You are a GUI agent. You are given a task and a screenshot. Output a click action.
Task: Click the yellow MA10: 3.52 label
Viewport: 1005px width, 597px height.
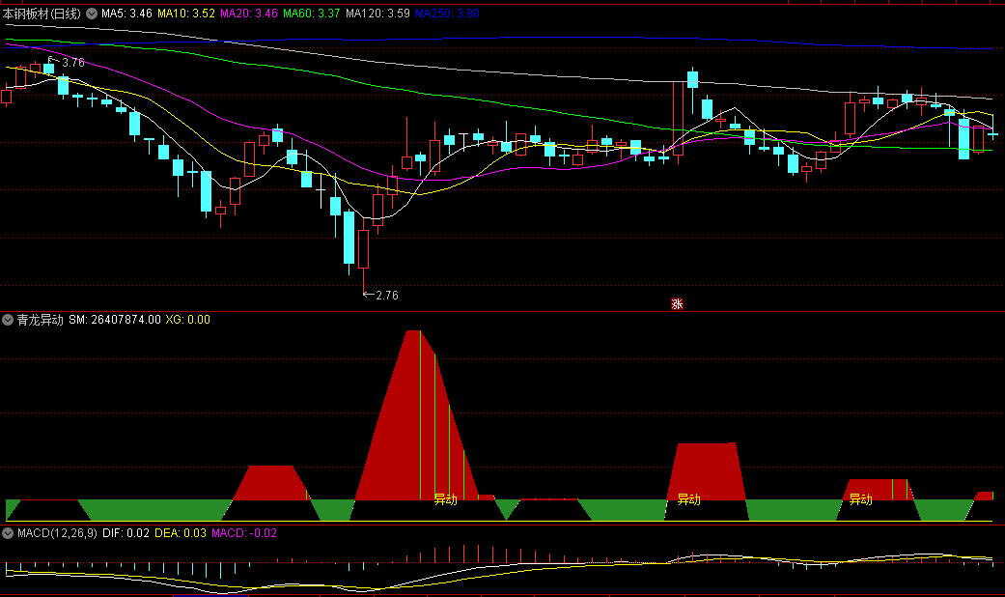[x=186, y=14]
